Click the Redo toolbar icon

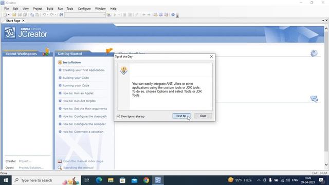[52, 15]
